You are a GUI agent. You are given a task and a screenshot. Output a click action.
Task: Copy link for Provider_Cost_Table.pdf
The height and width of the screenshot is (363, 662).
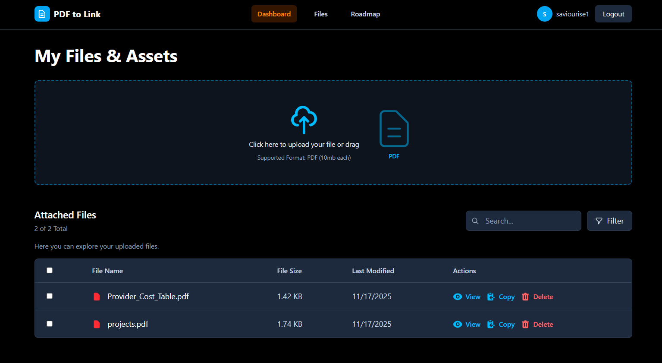[x=501, y=297]
